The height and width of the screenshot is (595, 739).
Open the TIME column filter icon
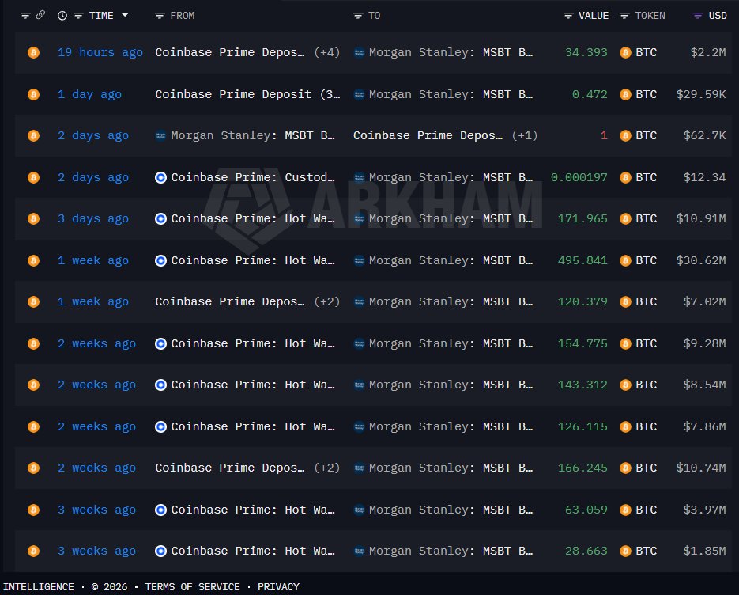tap(78, 16)
